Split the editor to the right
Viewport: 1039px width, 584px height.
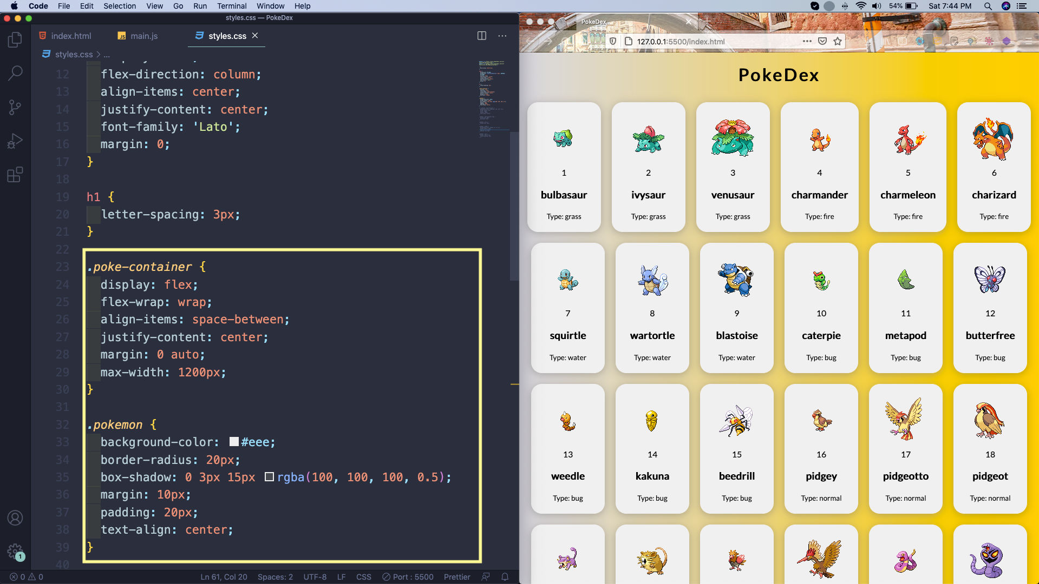[x=482, y=36]
